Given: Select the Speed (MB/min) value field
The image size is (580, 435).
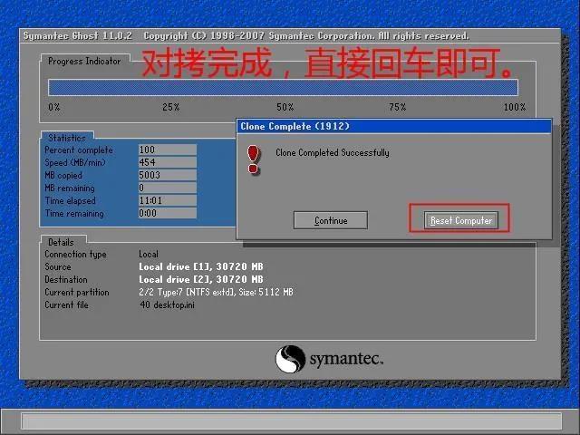Looking at the screenshot, I should [168, 162].
